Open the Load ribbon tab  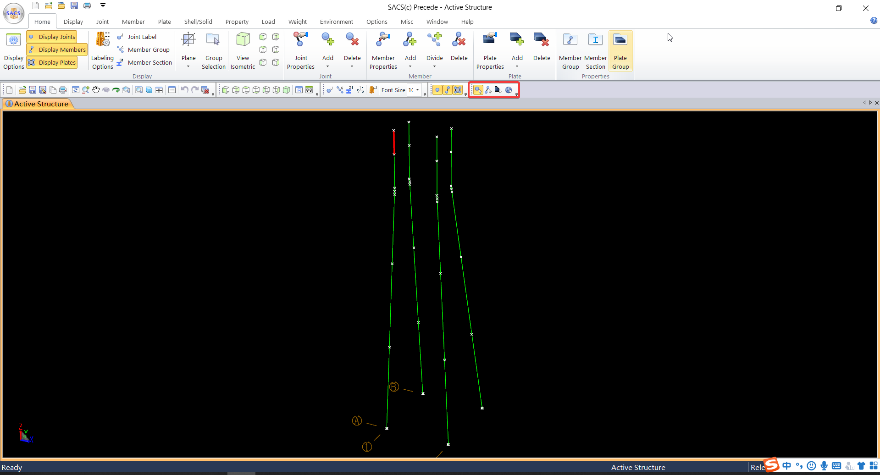pyautogui.click(x=268, y=22)
